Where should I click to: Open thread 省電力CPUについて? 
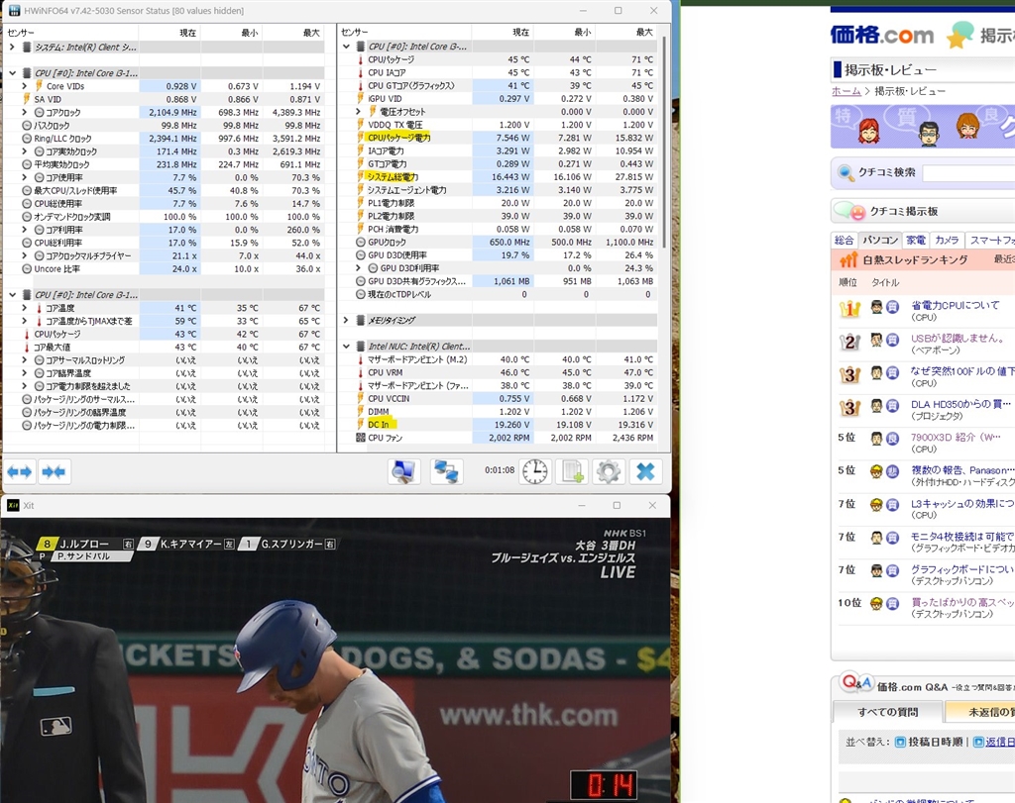(955, 305)
